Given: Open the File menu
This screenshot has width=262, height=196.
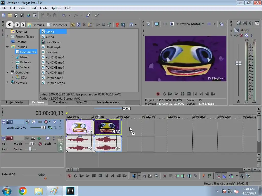Looking at the screenshot, I should [4, 8].
